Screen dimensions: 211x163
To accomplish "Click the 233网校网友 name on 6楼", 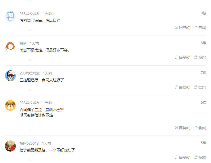I will [30, 103].
